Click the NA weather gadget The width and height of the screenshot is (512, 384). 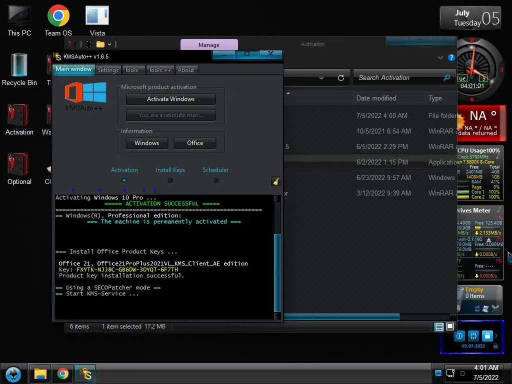click(481, 123)
